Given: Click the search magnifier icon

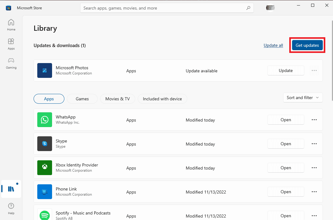Looking at the screenshot, I should click(x=248, y=8).
